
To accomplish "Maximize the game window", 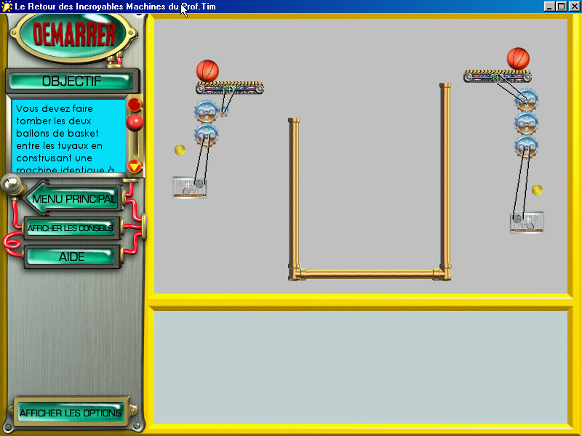I will 561,7.
